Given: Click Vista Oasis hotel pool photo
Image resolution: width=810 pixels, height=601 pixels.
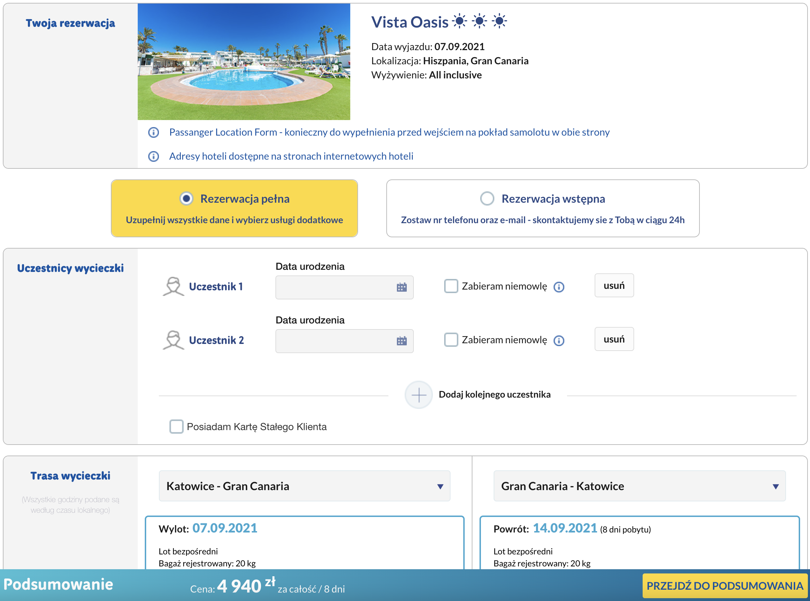Looking at the screenshot, I should (244, 62).
